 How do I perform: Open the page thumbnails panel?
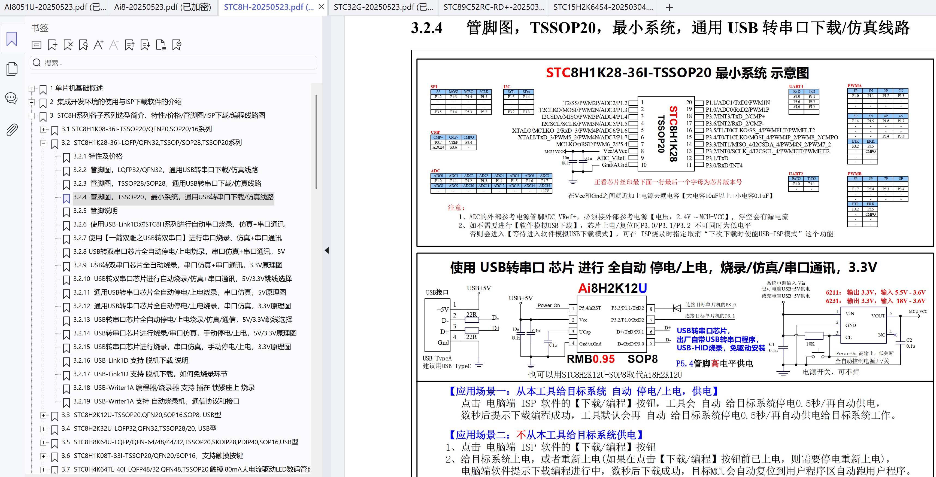tap(12, 69)
